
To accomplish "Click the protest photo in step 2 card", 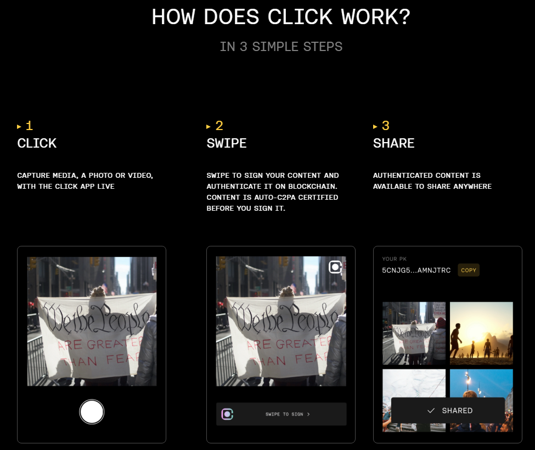I will tap(281, 322).
